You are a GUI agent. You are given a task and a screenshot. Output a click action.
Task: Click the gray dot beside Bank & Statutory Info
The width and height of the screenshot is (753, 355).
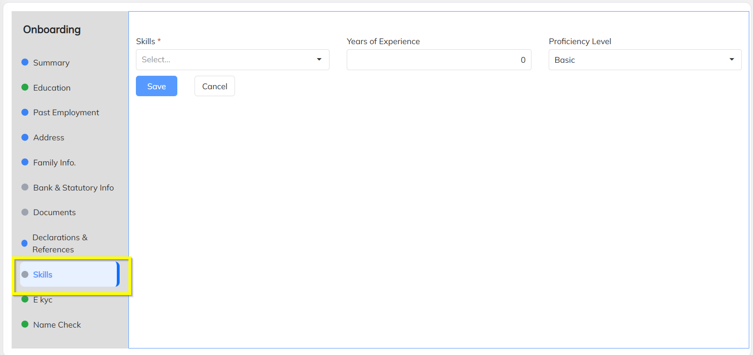point(25,187)
